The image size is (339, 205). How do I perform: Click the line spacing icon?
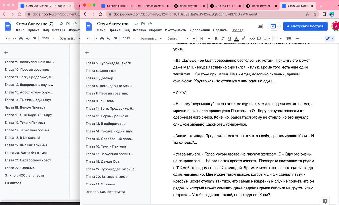click(x=288, y=38)
